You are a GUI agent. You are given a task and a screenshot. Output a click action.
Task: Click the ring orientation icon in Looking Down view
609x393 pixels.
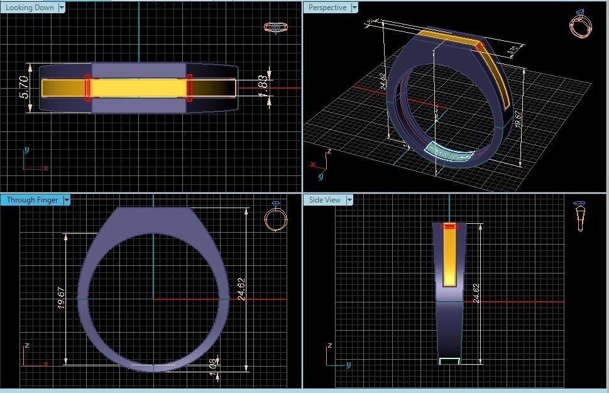coord(276,28)
